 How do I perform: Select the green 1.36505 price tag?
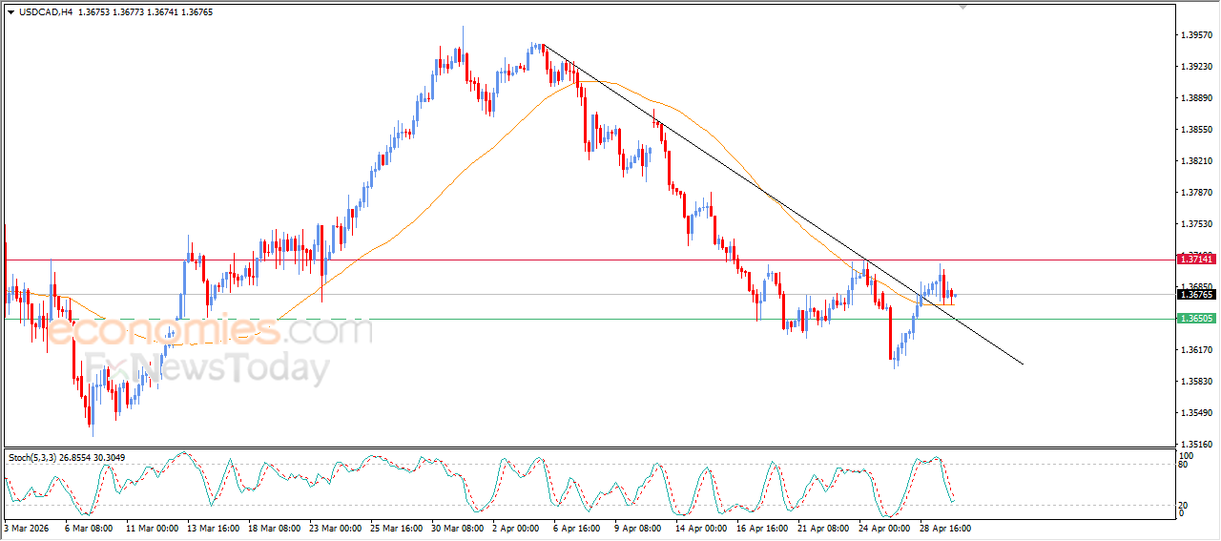(x=1196, y=319)
